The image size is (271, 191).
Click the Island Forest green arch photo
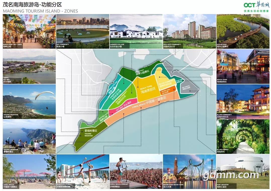click(x=243, y=136)
